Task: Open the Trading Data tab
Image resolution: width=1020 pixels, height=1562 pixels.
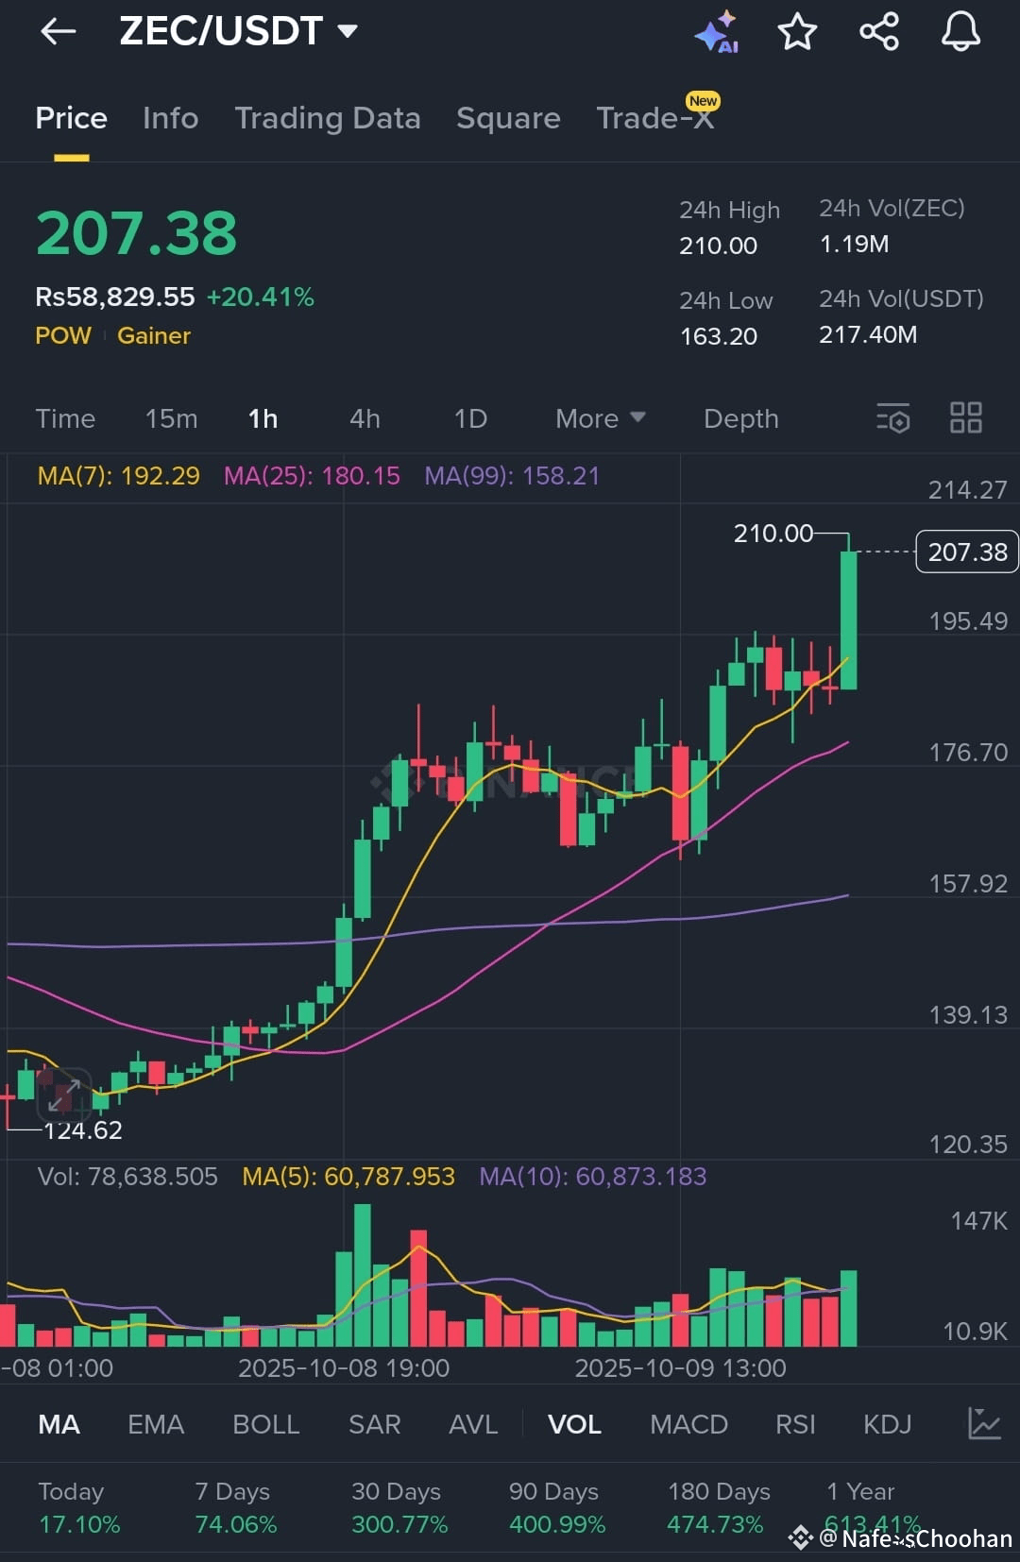Action: tap(328, 118)
